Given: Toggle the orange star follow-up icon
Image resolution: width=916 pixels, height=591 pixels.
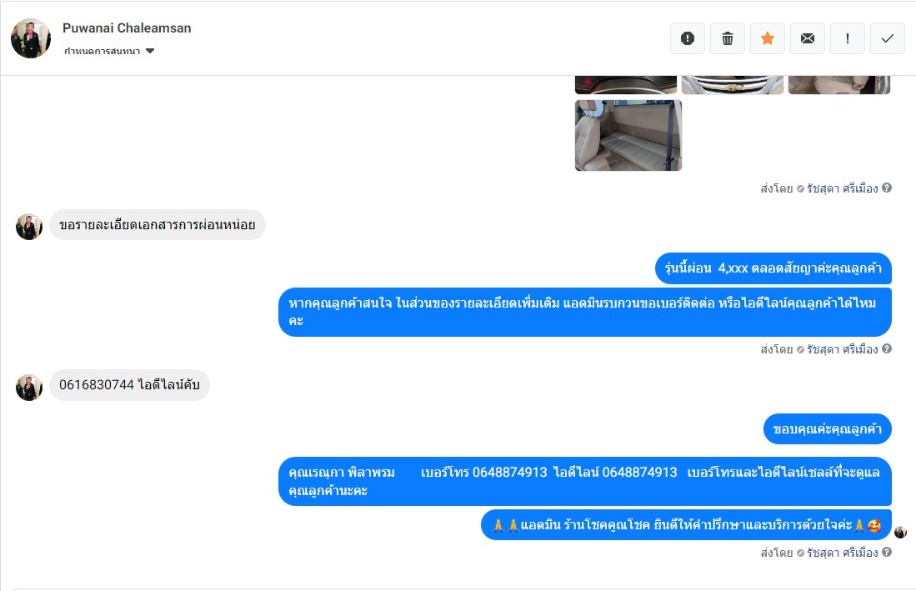Looking at the screenshot, I should tap(768, 38).
